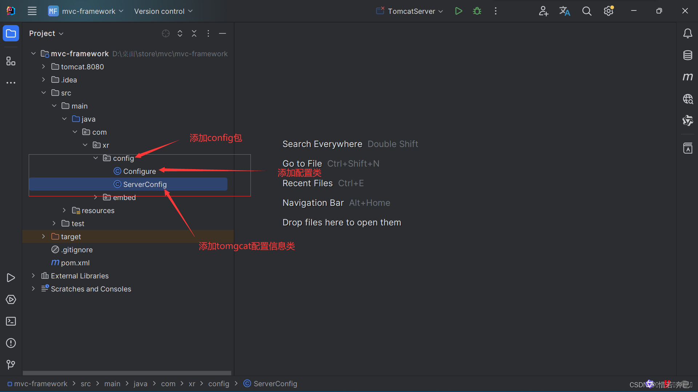
Task: Open the TomcatServer run configuration dropdown
Action: [x=411, y=11]
